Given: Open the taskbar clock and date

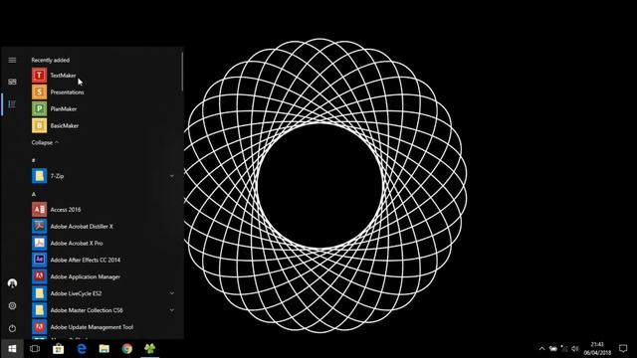Looking at the screenshot, I should coord(597,349).
